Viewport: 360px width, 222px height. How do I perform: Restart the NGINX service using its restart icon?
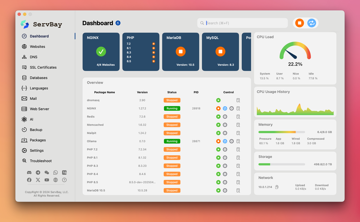pyautogui.click(x=225, y=108)
